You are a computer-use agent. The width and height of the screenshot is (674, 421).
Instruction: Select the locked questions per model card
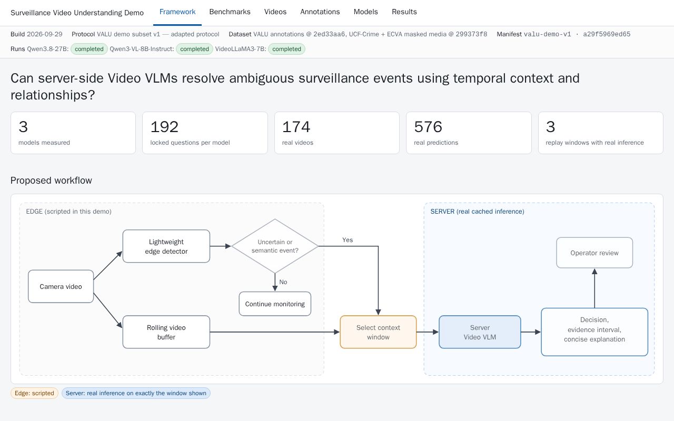(x=205, y=133)
